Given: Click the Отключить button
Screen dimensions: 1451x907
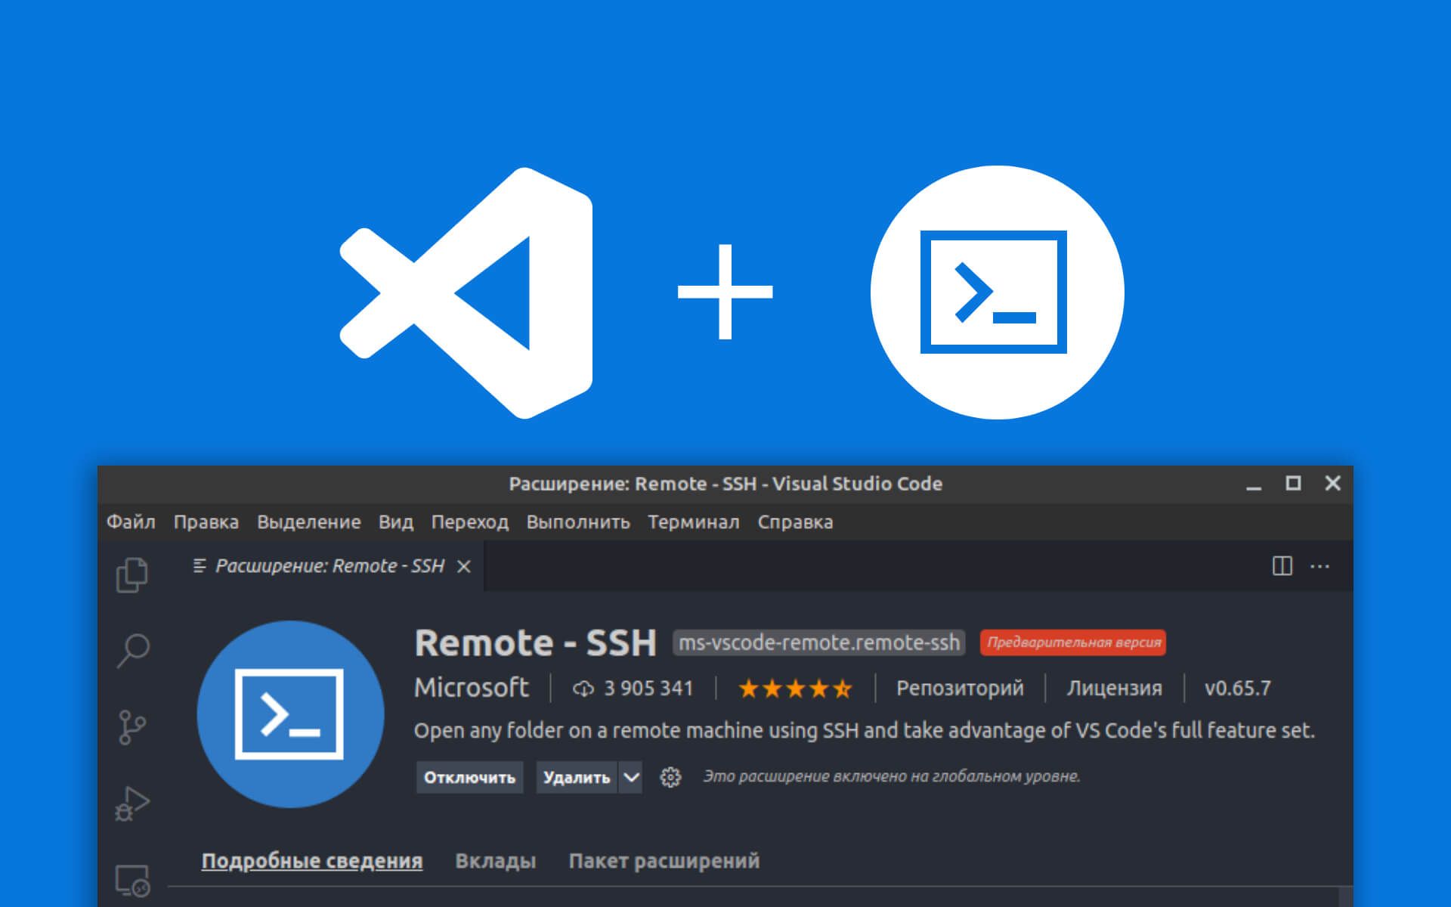Looking at the screenshot, I should click(469, 777).
